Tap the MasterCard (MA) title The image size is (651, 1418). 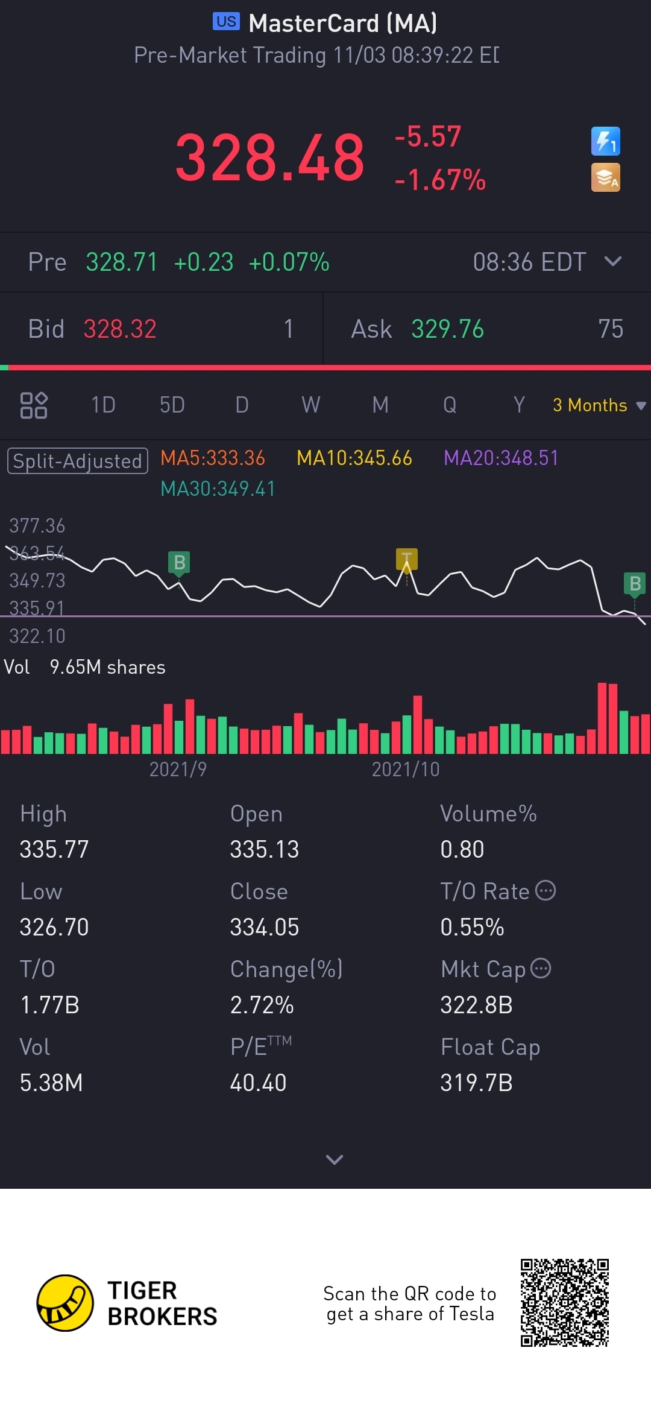343,23
